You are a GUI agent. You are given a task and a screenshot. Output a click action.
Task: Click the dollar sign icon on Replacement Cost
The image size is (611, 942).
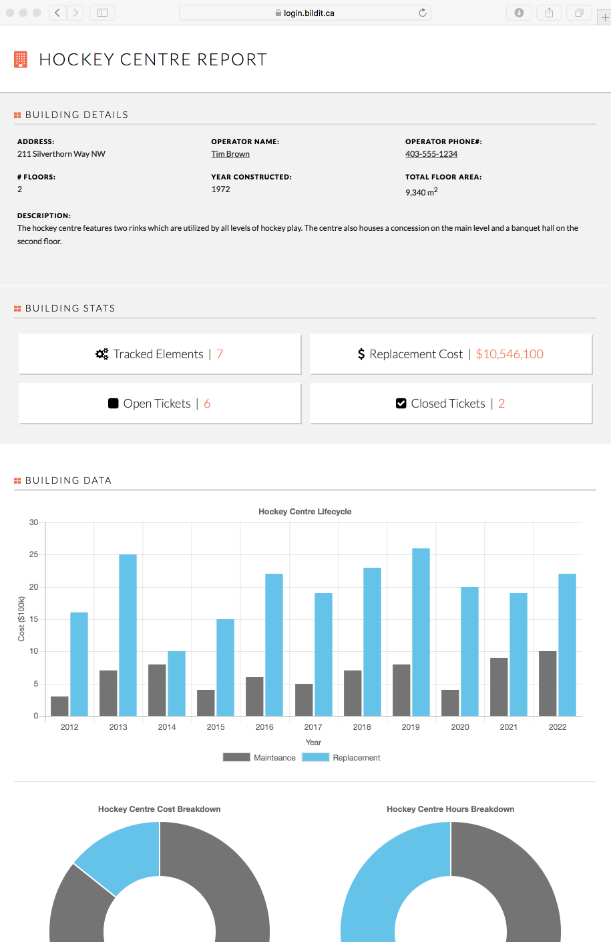[361, 354]
